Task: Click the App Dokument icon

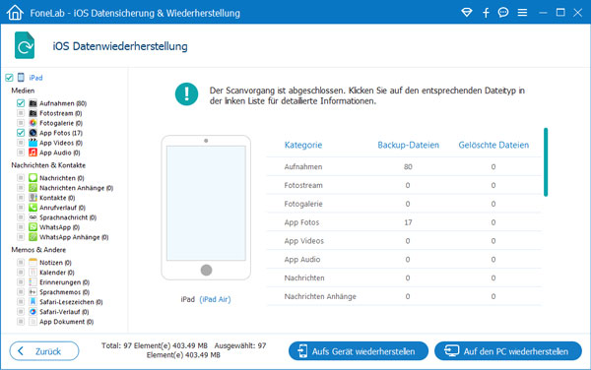Action: [33, 322]
